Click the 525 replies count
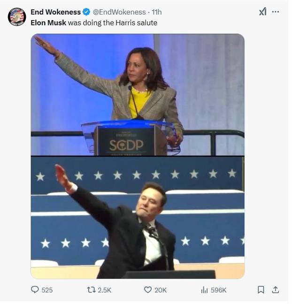Screen dimensions: 292x304 click(47, 290)
